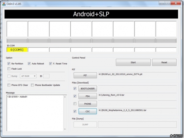This screenshot has width=184, height=138.
Task: Enable the Phone Bootloader Update checkbox
Action: (x=32, y=85)
